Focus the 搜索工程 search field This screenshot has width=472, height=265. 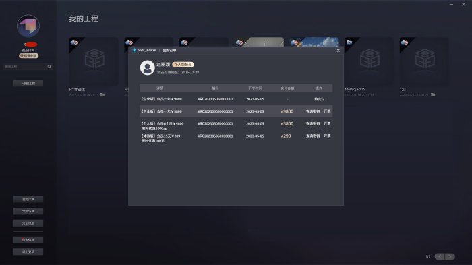pyautogui.click(x=25, y=67)
